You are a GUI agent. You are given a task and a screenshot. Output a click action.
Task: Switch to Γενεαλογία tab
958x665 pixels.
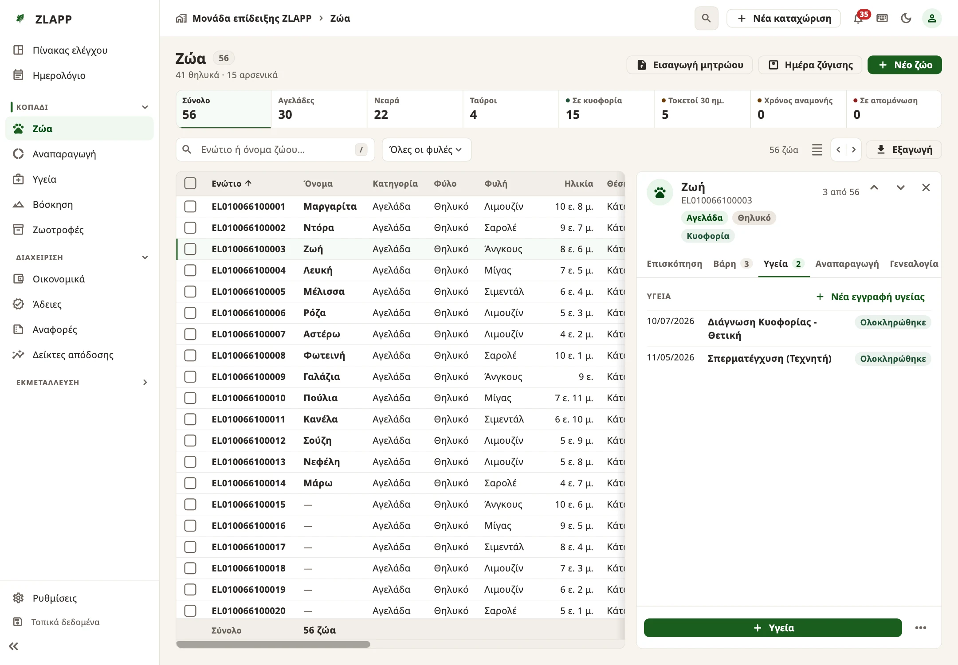point(914,264)
